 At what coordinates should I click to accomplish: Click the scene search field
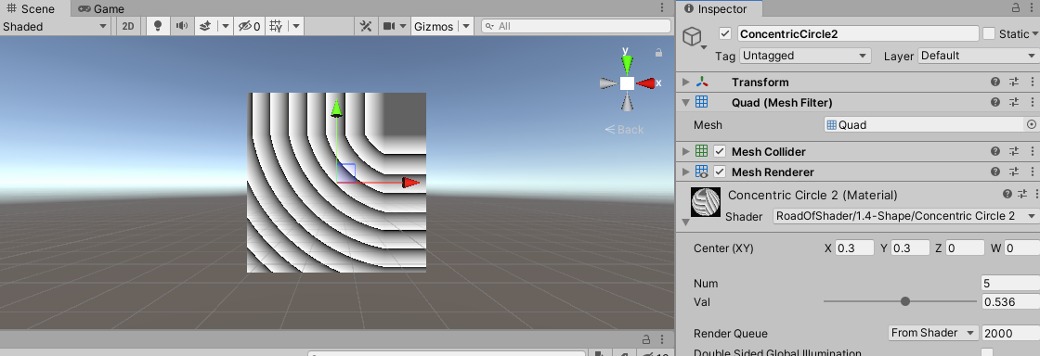(x=576, y=27)
